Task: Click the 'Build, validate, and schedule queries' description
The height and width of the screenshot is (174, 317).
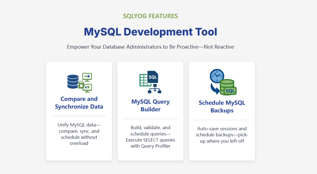Action: coord(150,137)
